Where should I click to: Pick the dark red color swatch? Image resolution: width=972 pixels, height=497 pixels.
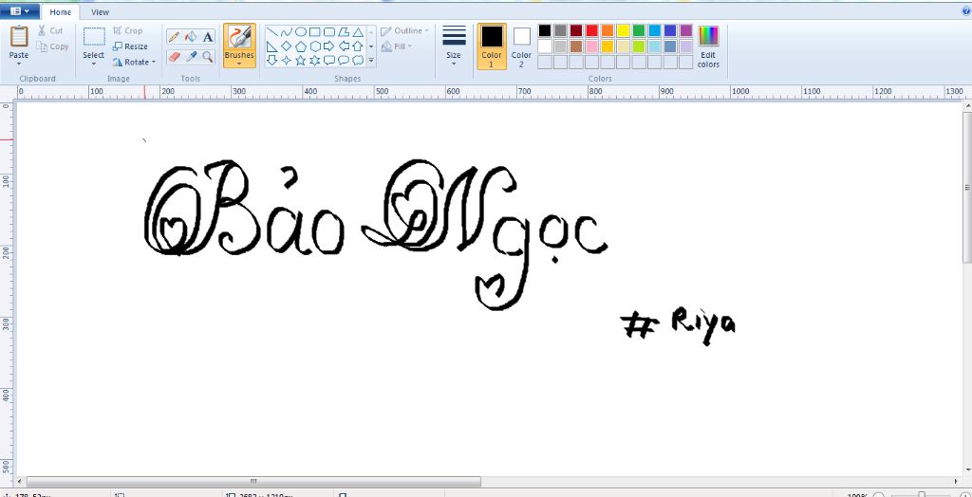click(576, 30)
